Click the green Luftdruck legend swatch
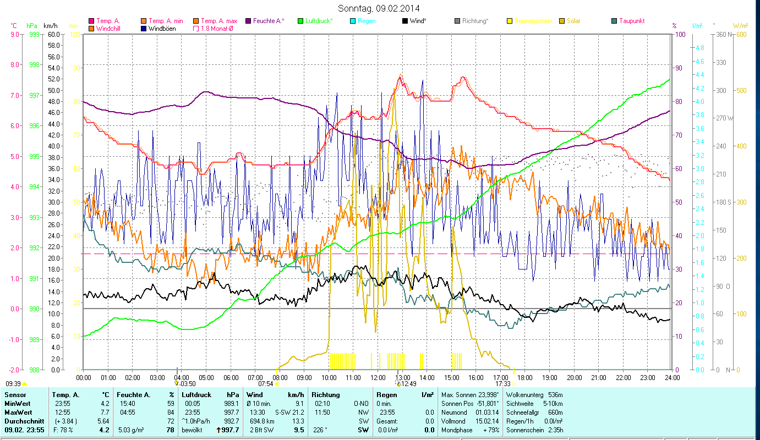 [x=300, y=21]
